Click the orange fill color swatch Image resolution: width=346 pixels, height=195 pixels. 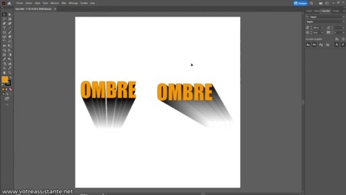click(5, 80)
